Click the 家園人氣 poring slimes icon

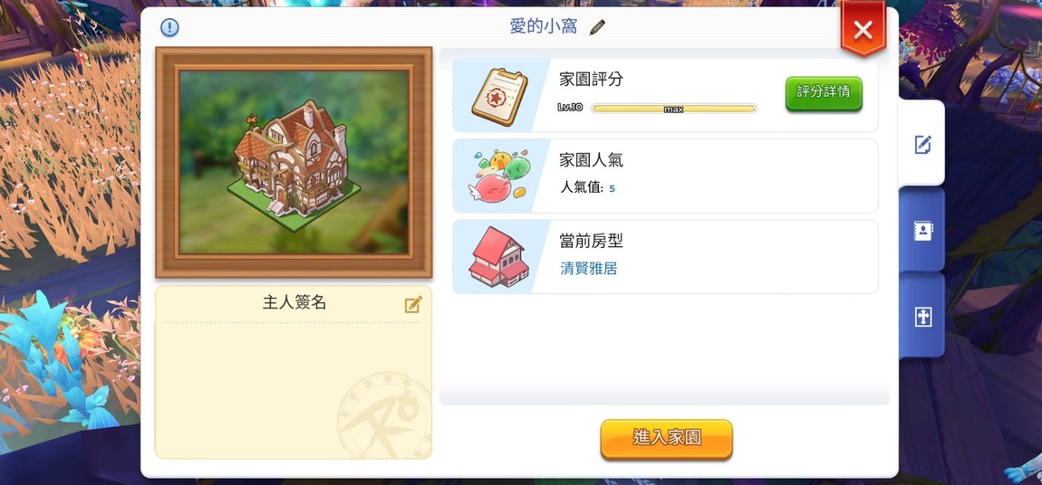pyautogui.click(x=501, y=176)
